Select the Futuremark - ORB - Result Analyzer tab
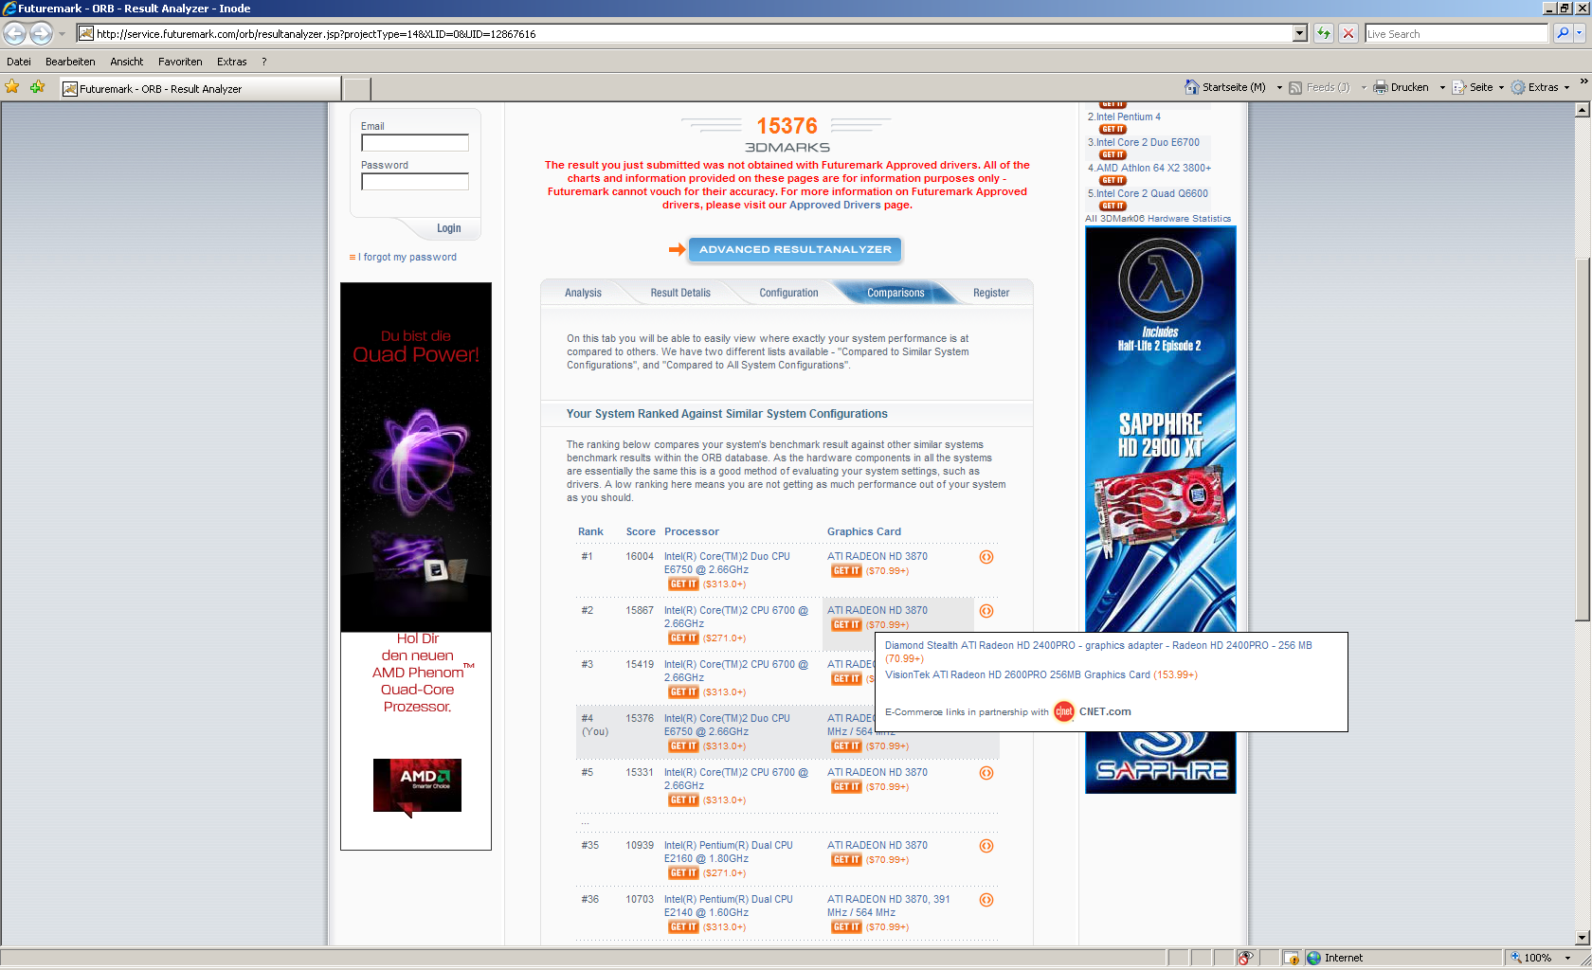 click(x=199, y=89)
